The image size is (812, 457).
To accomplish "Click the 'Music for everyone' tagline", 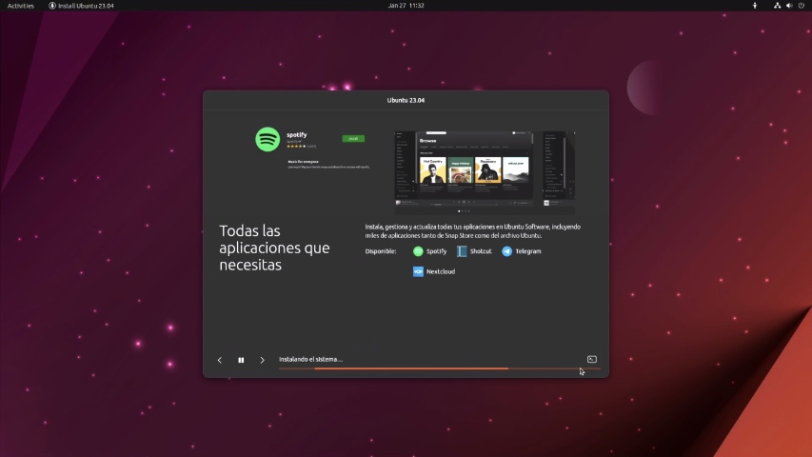I will pyautogui.click(x=303, y=162).
